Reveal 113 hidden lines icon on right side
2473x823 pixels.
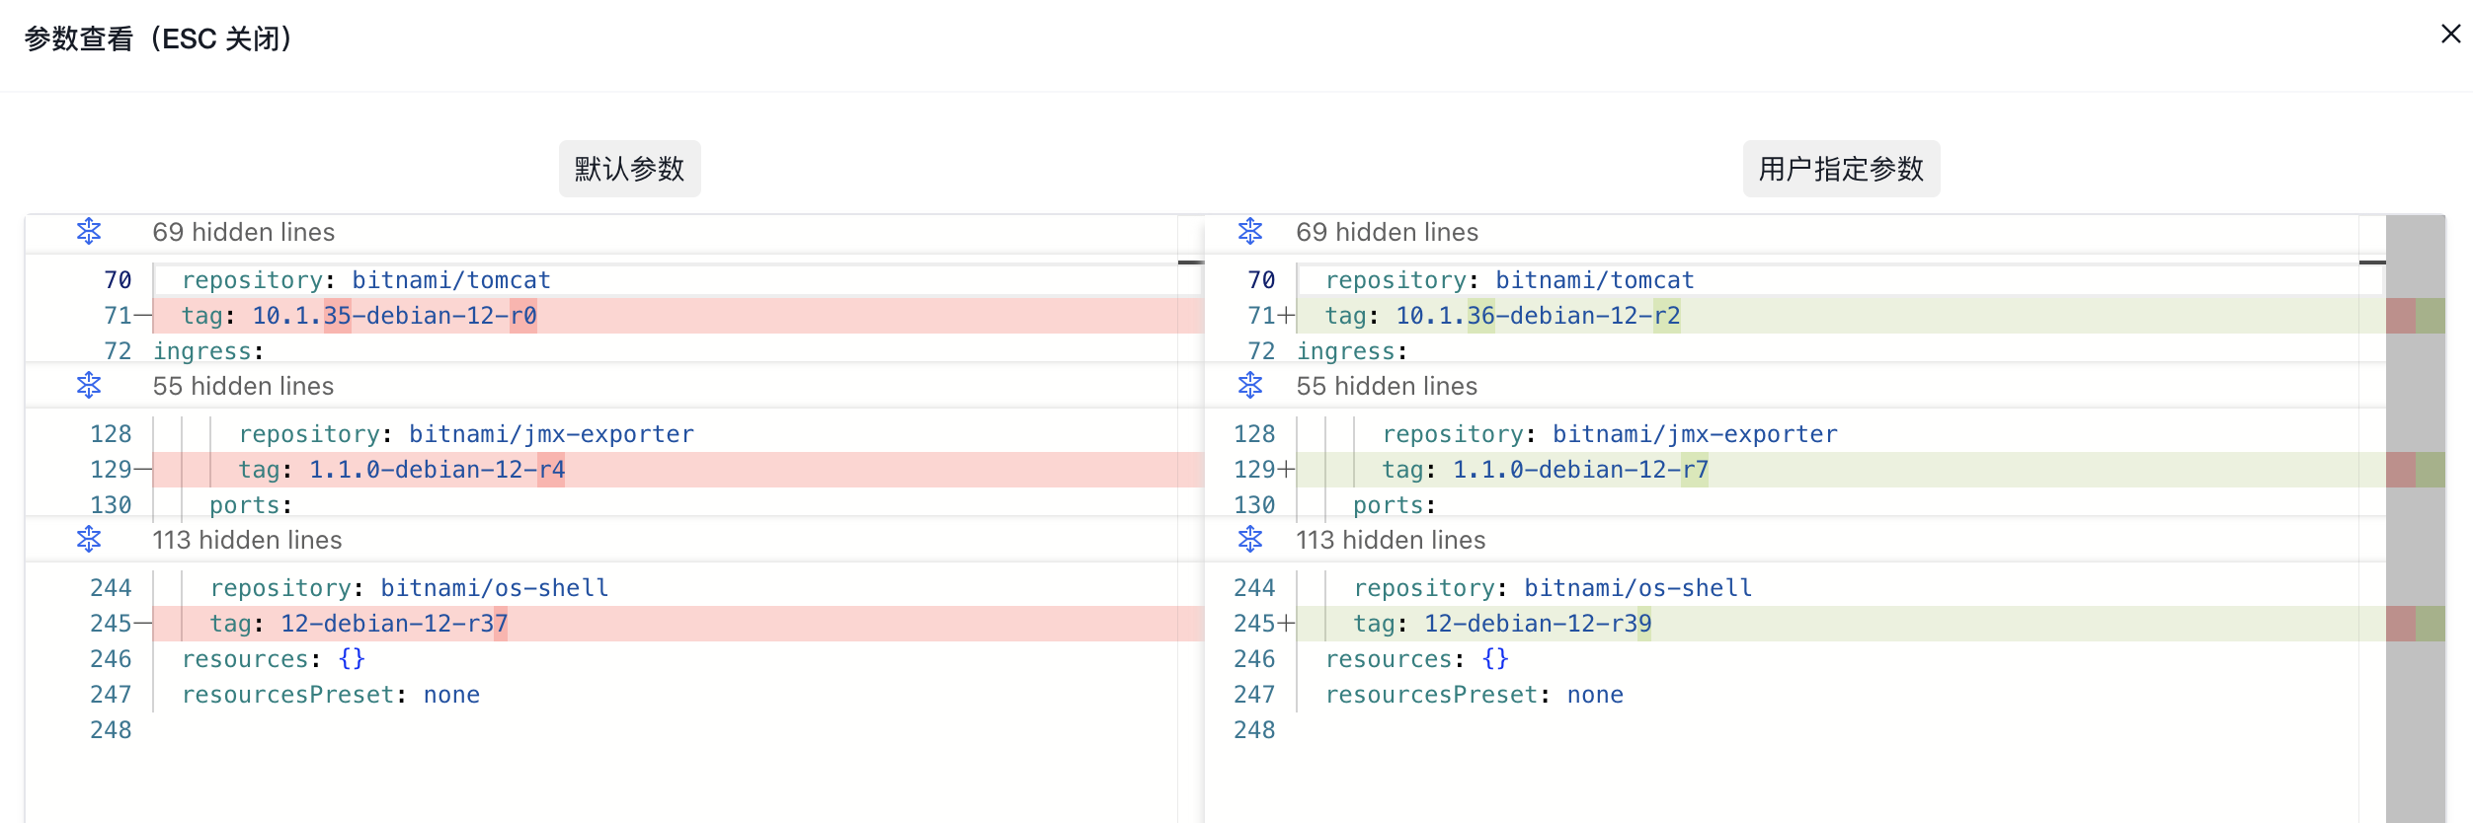pos(1250,540)
